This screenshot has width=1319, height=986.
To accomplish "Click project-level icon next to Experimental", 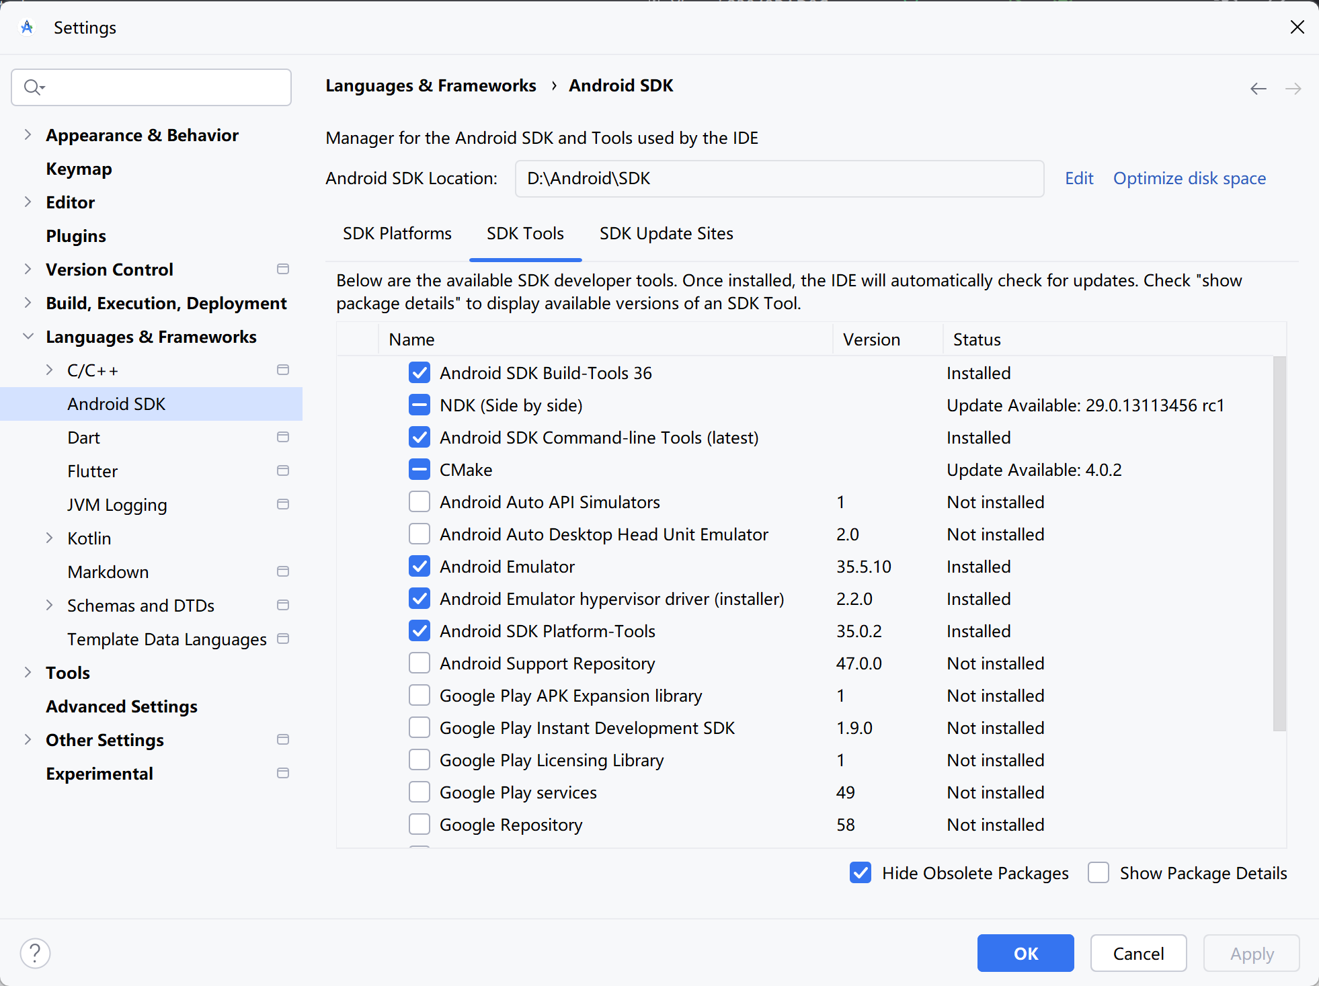I will click(x=283, y=773).
